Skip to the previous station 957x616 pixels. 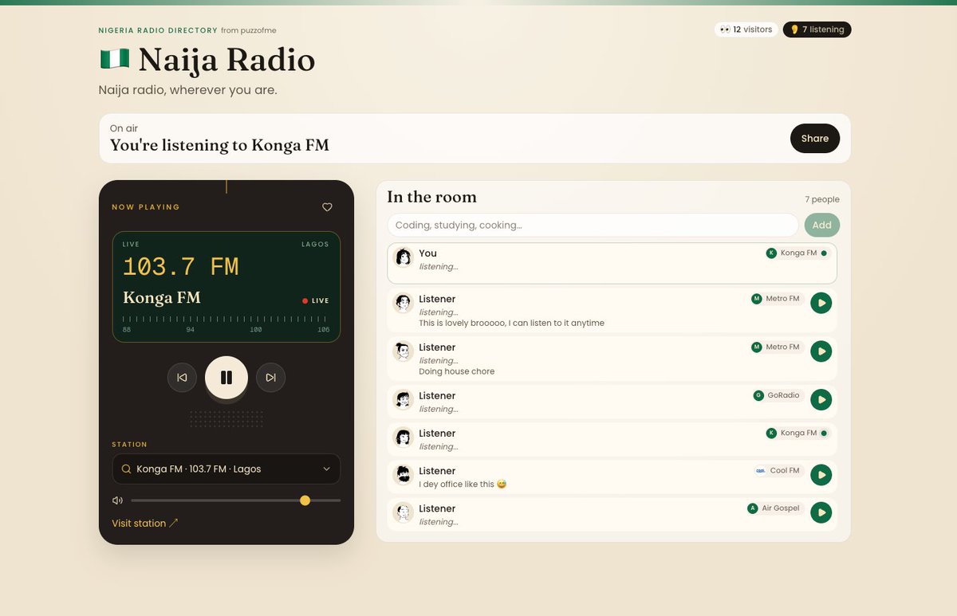click(x=182, y=378)
